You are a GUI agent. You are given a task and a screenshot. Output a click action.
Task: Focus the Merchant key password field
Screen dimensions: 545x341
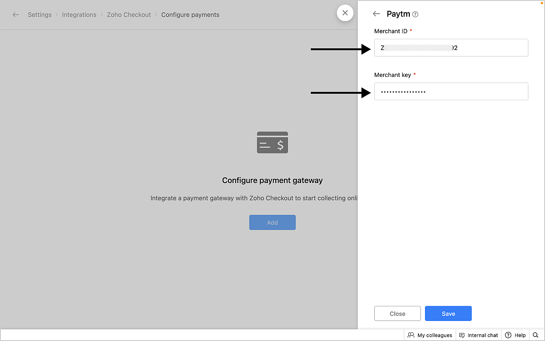click(451, 91)
